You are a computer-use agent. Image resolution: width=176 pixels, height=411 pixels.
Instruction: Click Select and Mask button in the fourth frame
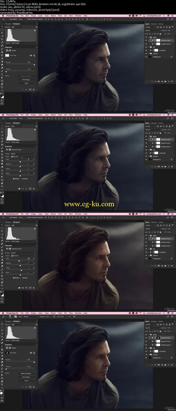pyautogui.click(x=26, y=373)
